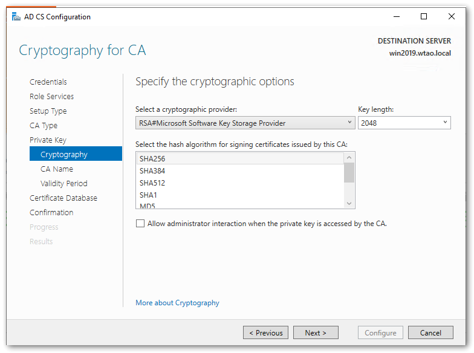This screenshot has height=353, width=474.
Task: Open Certificate Database page
Action: click(x=63, y=198)
